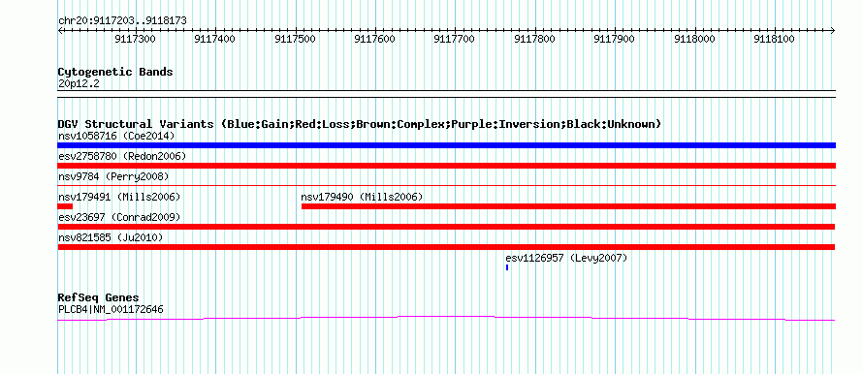Select the nsv179491 (Mills2006) label
Viewport: 863px width, 374px height.
[119, 197]
